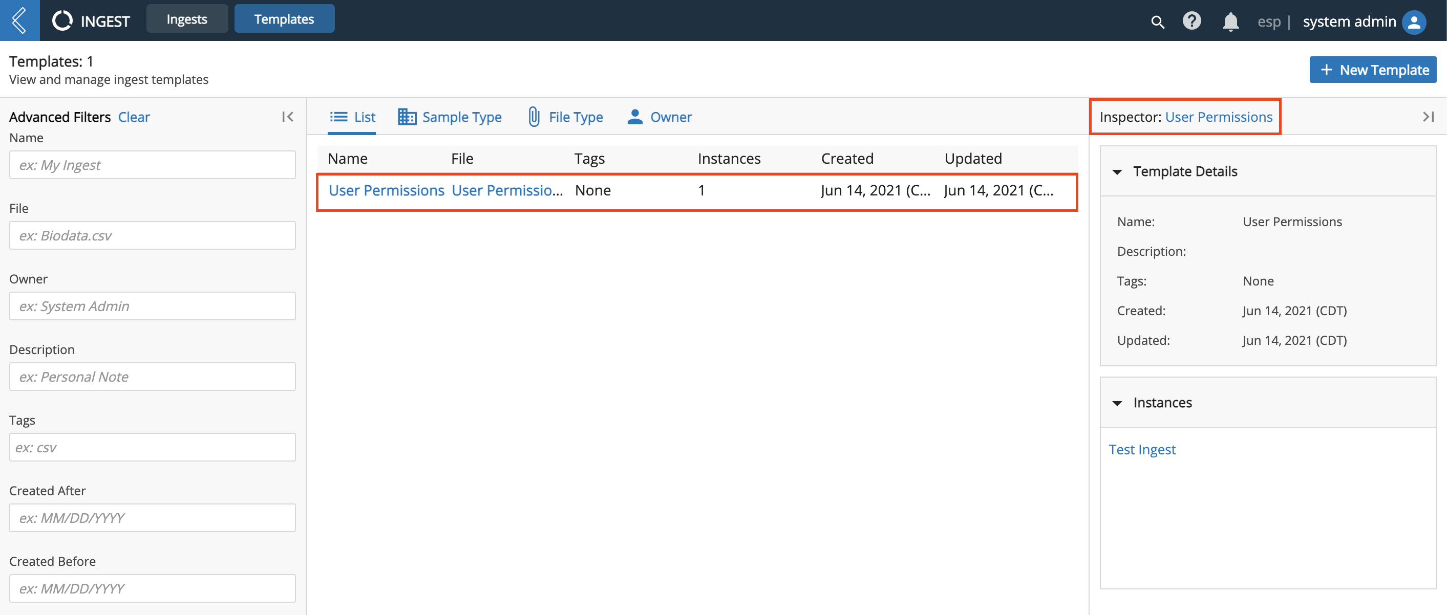The width and height of the screenshot is (1447, 615).
Task: Click the Instances count 1 cell
Action: click(x=701, y=190)
